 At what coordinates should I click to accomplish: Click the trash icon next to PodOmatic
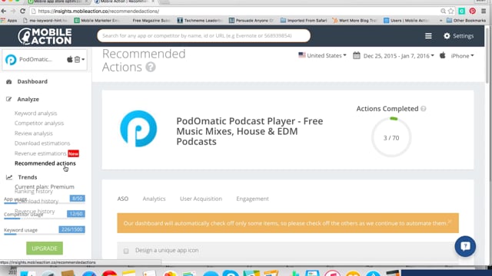pyautogui.click(x=77, y=59)
